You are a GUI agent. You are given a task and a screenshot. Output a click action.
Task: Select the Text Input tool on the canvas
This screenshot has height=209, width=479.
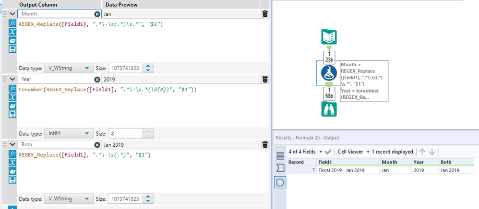click(x=329, y=37)
